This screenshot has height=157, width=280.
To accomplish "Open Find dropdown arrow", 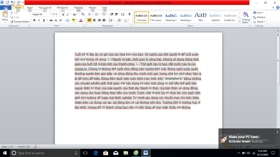I will pos(263,13).
